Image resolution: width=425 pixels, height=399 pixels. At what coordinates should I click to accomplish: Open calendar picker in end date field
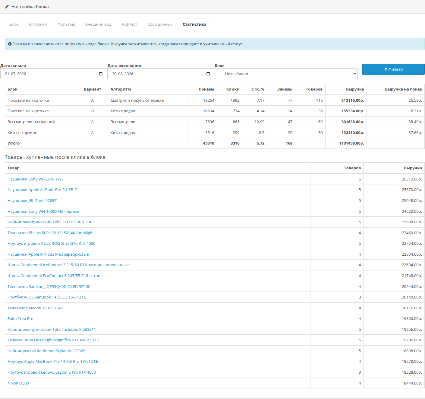pos(208,74)
